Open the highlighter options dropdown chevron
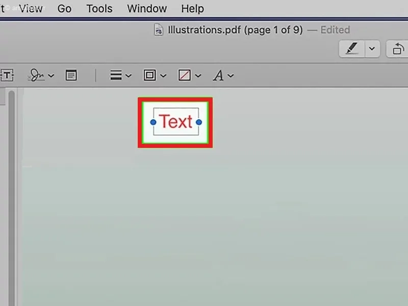Viewport: 408px width, 306px height. pos(372,48)
